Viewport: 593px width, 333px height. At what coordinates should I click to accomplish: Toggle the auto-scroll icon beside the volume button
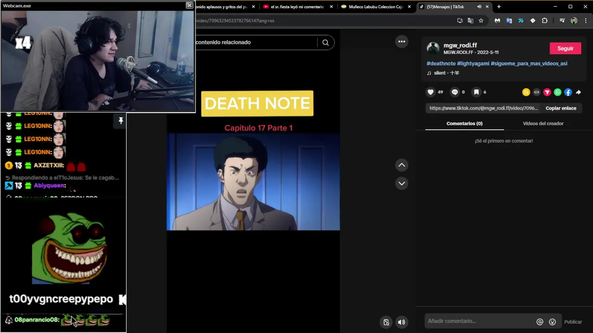[x=386, y=322]
